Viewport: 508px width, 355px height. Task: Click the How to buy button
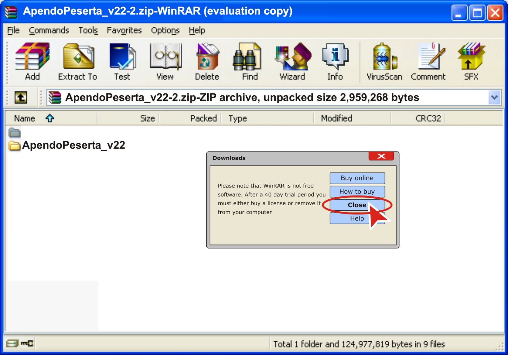pos(357,192)
